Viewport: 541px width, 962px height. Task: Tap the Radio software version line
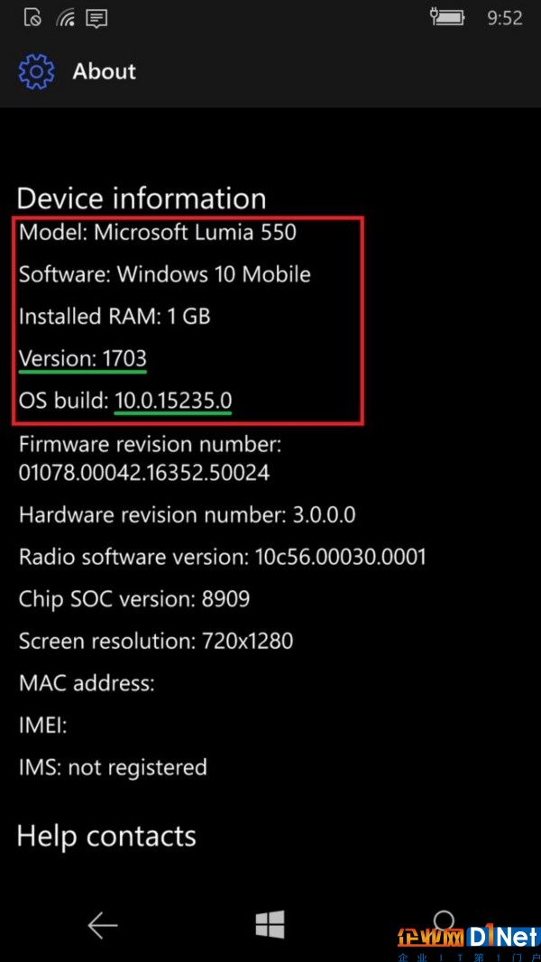(x=223, y=557)
